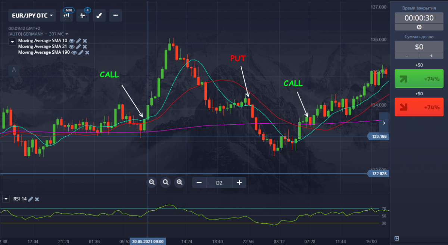Toggle visibility of Moving Average SMA 21
The height and width of the screenshot is (245, 448).
pos(72,47)
